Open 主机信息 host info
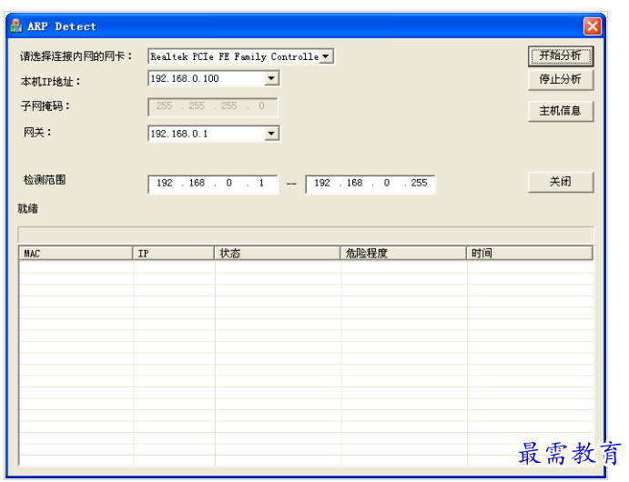Viewport: 629px width, 482px height. pyautogui.click(x=561, y=111)
